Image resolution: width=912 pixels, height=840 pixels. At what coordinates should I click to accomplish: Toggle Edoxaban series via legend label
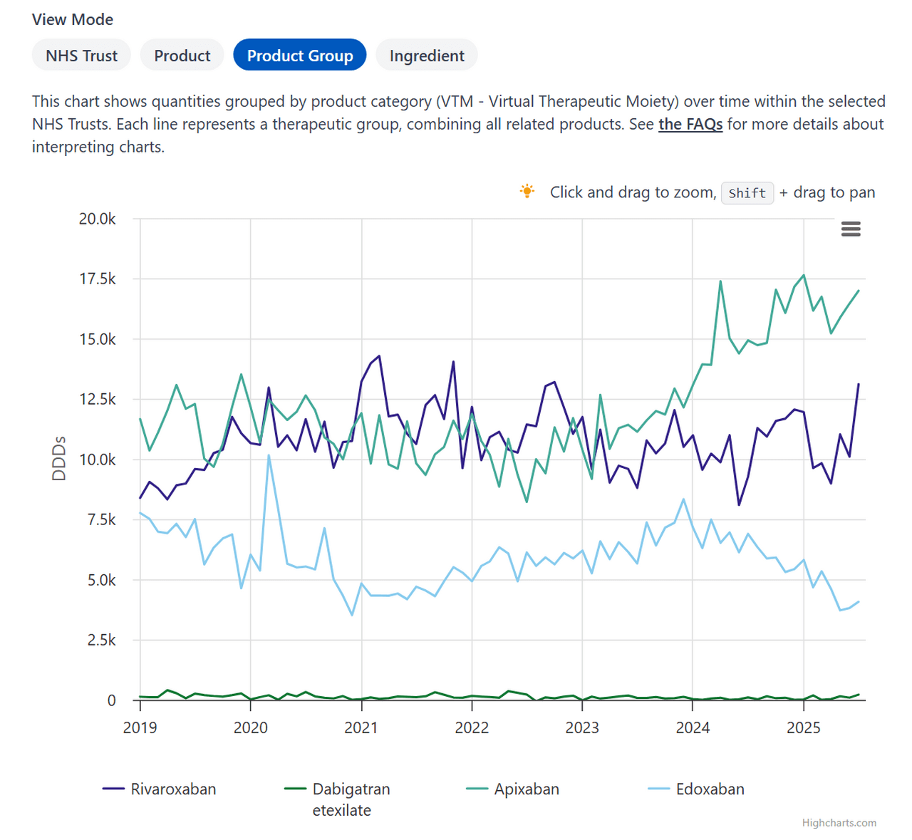[710, 789]
